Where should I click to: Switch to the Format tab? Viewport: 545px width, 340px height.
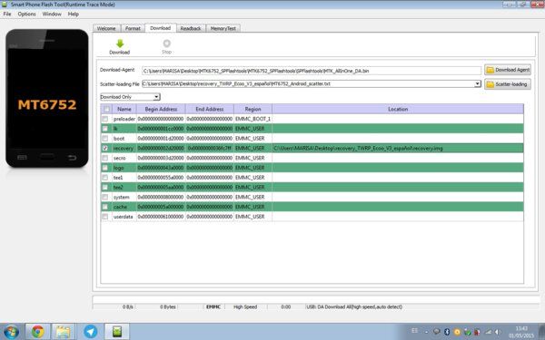tap(133, 28)
